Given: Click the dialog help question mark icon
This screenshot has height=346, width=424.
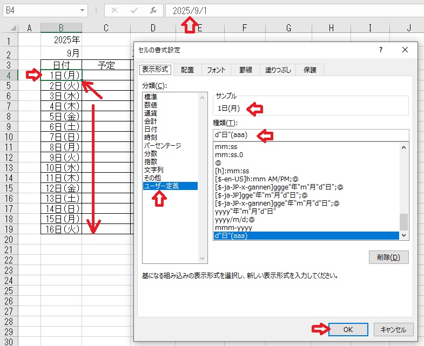Looking at the screenshot, I should (x=381, y=50).
